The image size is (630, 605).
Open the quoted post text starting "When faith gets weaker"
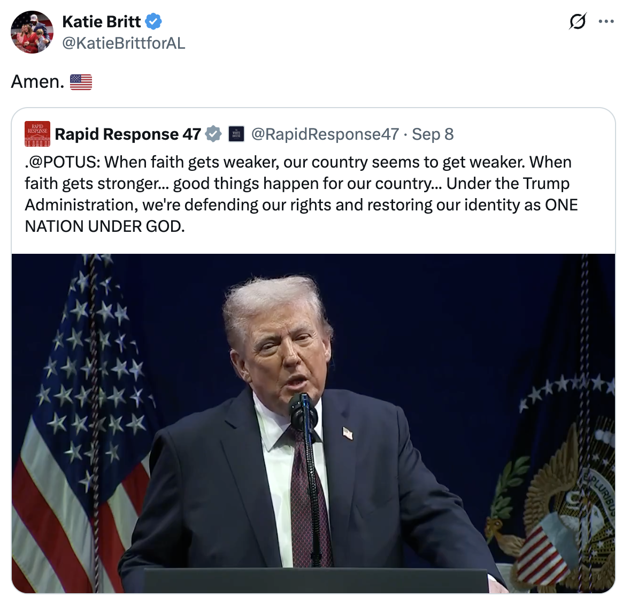[x=301, y=194]
